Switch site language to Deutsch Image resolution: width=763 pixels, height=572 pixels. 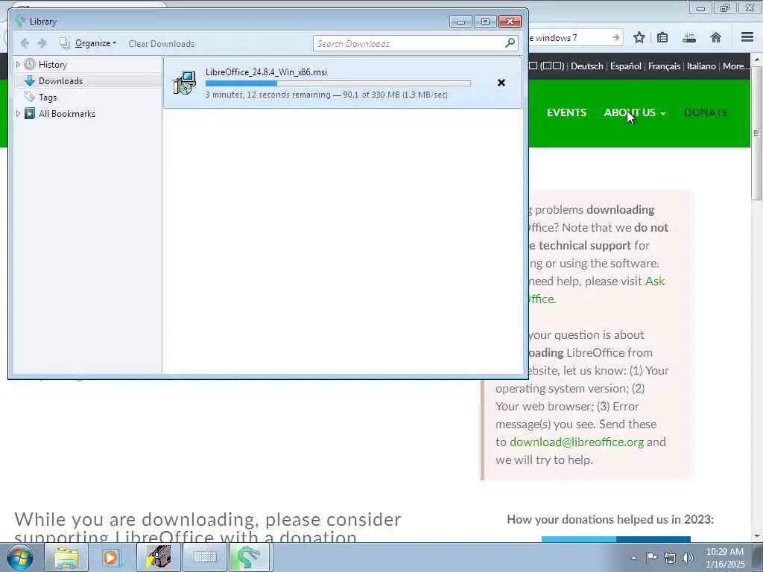587,66
